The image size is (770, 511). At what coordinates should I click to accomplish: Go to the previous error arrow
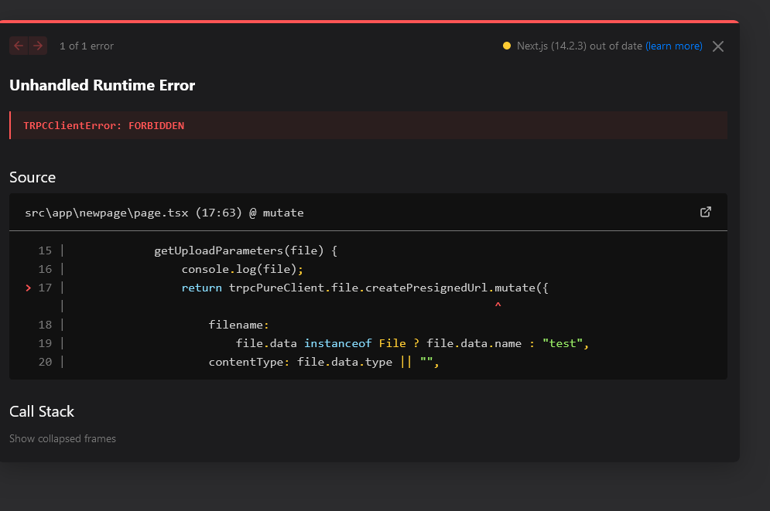click(19, 46)
